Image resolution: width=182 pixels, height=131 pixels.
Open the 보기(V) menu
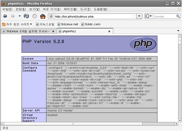click(x=35, y=9)
